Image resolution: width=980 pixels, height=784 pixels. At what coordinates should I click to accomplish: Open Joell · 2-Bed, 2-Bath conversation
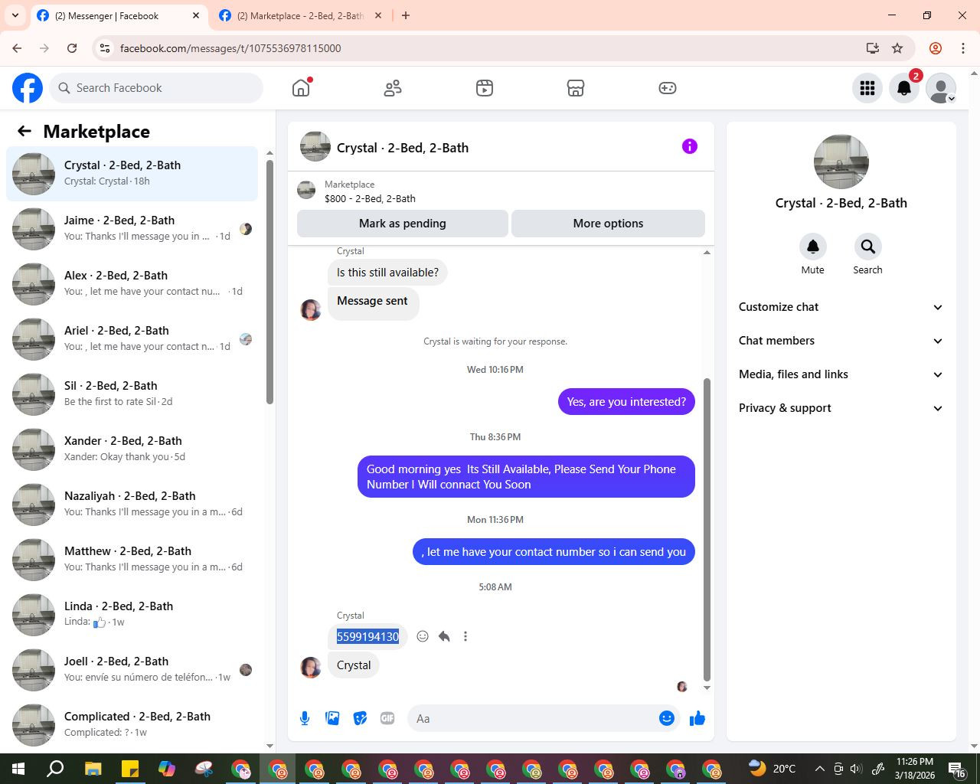[x=132, y=670]
